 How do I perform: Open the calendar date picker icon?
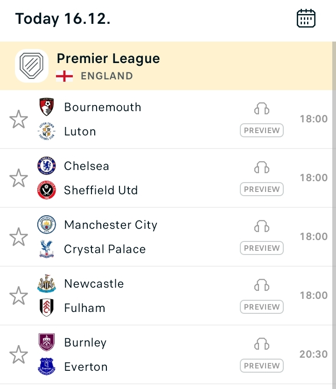(306, 18)
